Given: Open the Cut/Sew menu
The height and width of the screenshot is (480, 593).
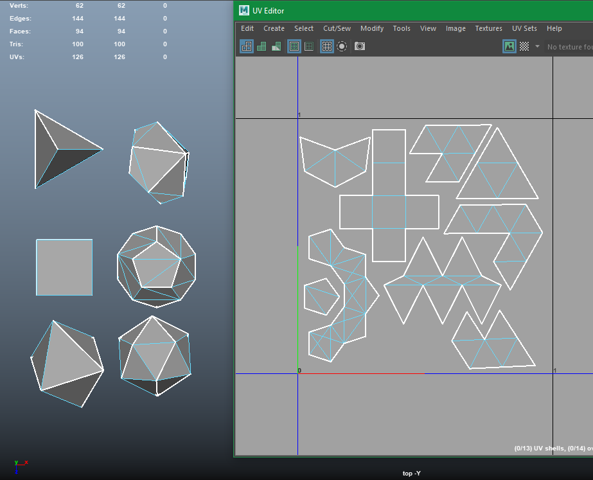Looking at the screenshot, I should point(337,28).
